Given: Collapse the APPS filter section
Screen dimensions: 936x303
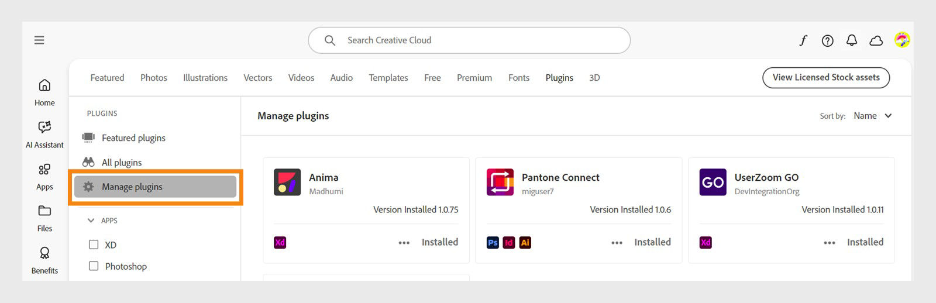Looking at the screenshot, I should pyautogui.click(x=91, y=221).
